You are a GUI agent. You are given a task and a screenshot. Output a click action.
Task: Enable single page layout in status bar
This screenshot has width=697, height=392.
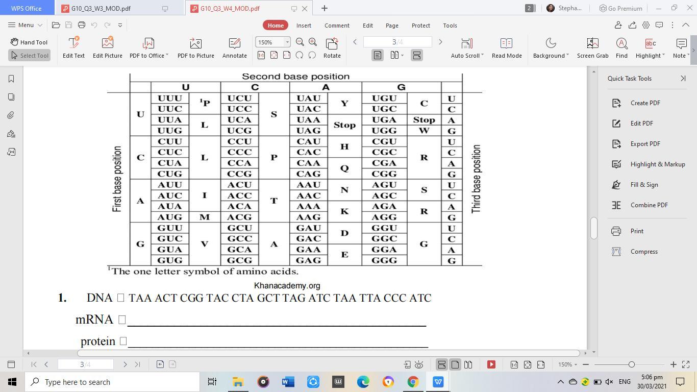pyautogui.click(x=455, y=364)
